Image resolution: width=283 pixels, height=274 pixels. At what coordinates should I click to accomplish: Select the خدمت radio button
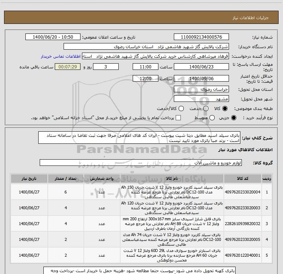tap(205, 108)
